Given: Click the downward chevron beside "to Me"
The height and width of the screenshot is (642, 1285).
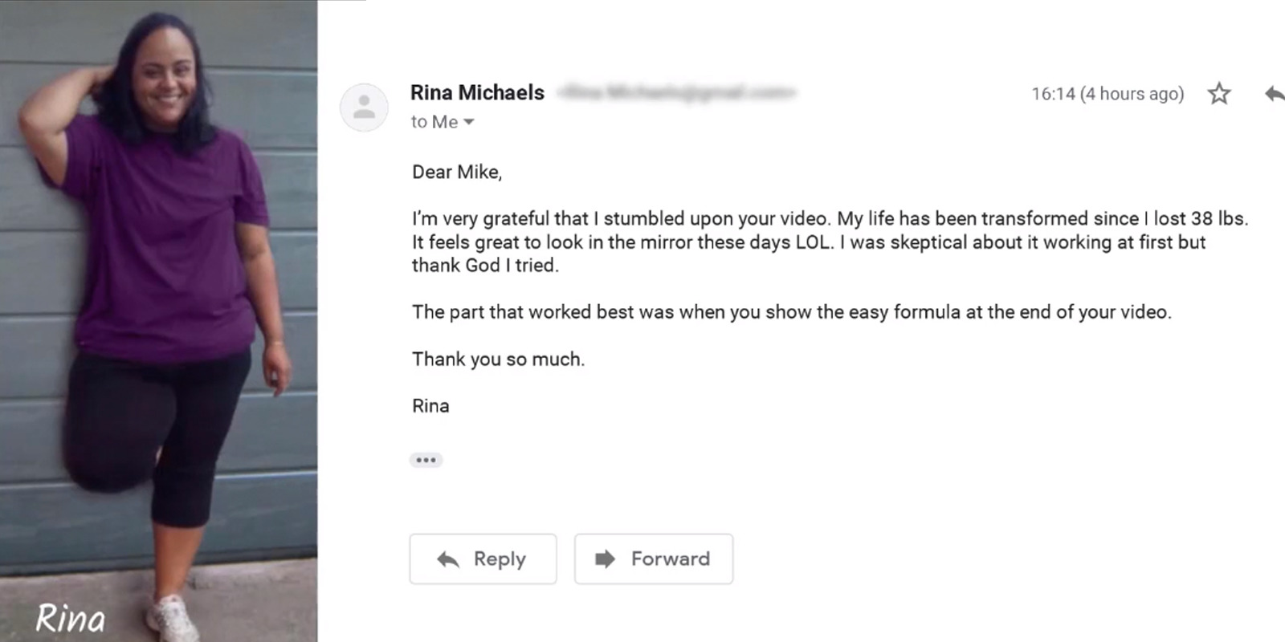Looking at the screenshot, I should (470, 122).
